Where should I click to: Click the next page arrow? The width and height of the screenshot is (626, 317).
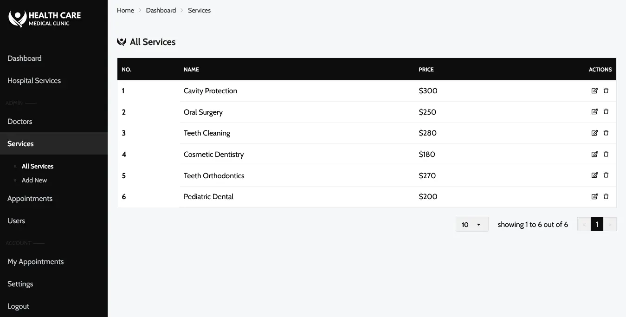point(610,224)
